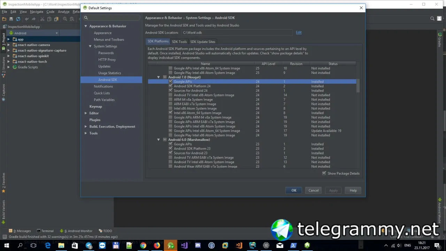Toggle the Show Package Details checkbox
Viewport: 446px width, 251px height.
(x=324, y=173)
